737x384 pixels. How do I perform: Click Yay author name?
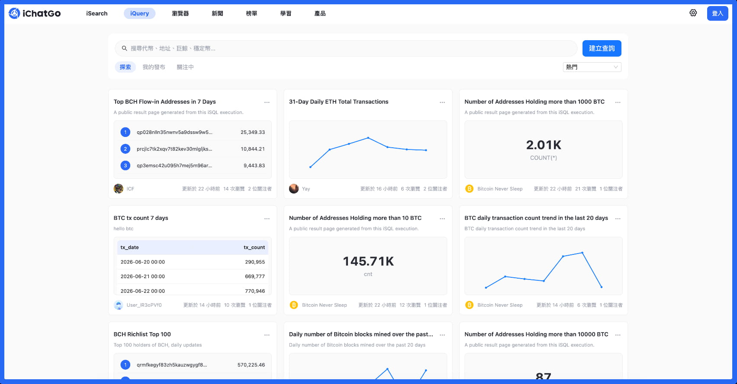306,189
